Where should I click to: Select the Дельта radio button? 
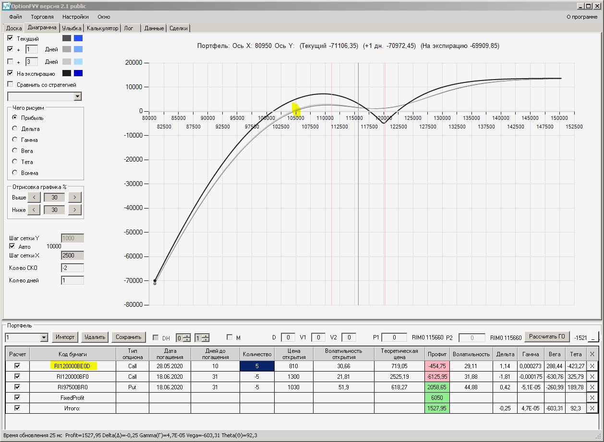tap(15, 128)
